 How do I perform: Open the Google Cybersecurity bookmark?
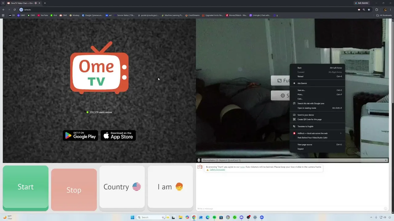point(92,15)
